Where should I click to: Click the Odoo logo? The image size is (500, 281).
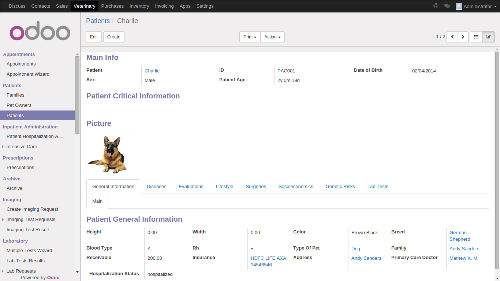point(40,33)
